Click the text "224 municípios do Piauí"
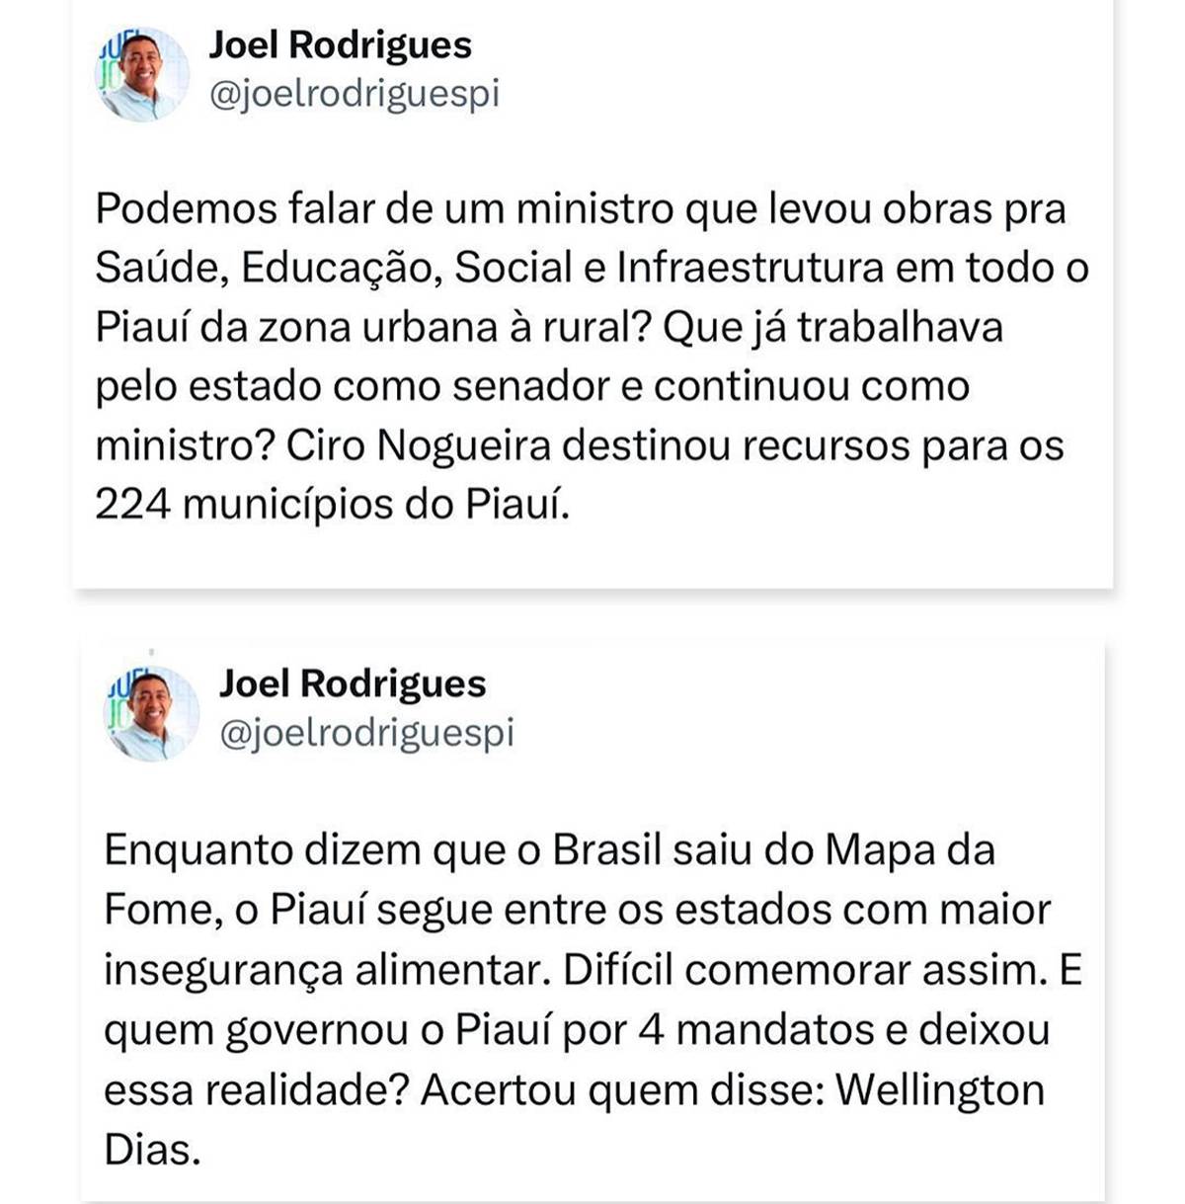Screen dimensions: 1185x1204 [332, 505]
